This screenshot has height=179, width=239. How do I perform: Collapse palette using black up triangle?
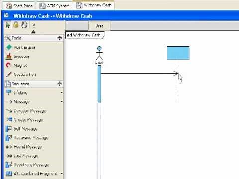click(x=33, y=31)
